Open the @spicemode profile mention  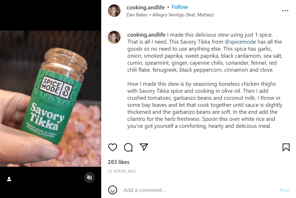240,42
